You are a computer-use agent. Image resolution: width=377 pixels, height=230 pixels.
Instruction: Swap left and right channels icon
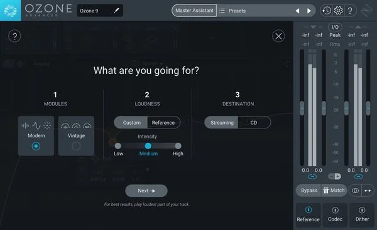tap(368, 191)
